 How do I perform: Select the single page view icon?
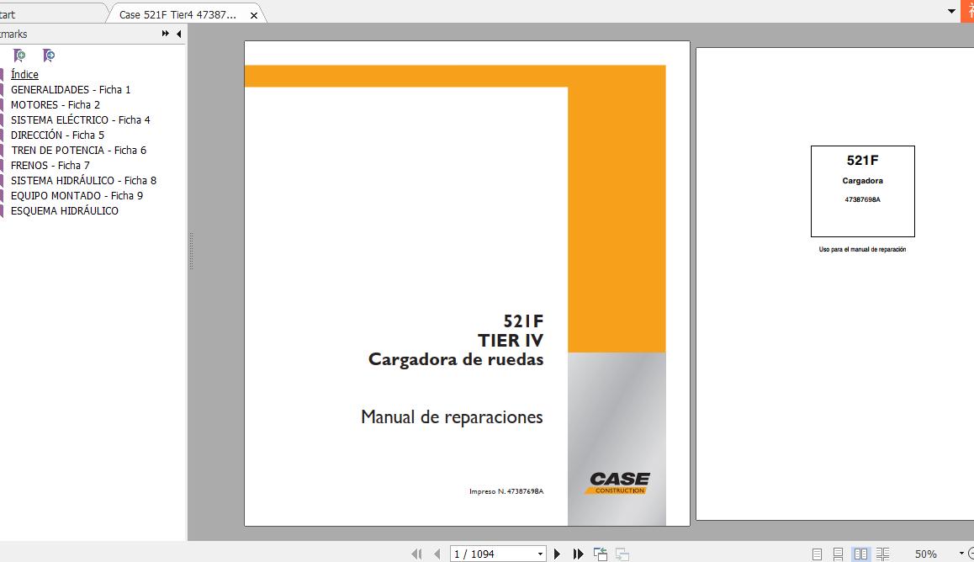click(817, 554)
